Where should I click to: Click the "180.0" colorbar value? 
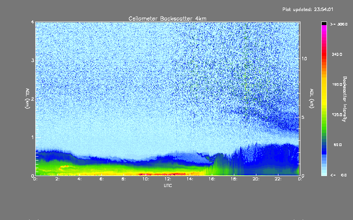point(337,84)
